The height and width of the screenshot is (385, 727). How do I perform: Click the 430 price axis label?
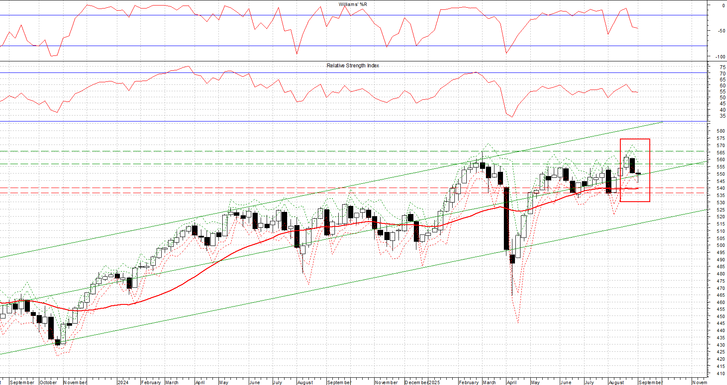pyautogui.click(x=721, y=345)
